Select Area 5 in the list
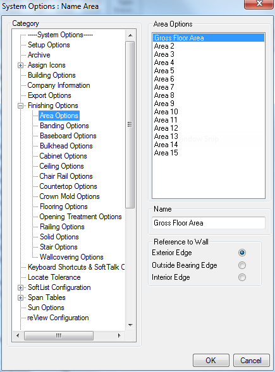The width and height of the screenshot is (275, 372). coord(209,71)
